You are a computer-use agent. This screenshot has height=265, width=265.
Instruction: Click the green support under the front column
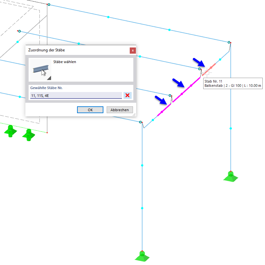[142, 256]
